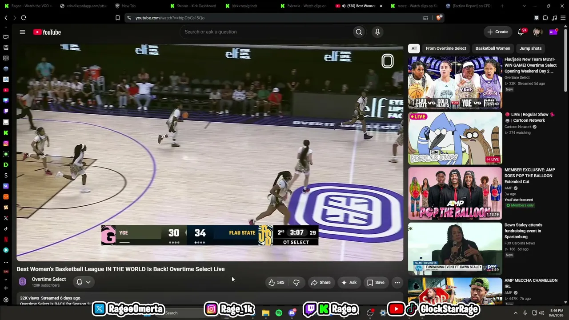
Task: Open File Explorer from the taskbar
Action: (265, 313)
